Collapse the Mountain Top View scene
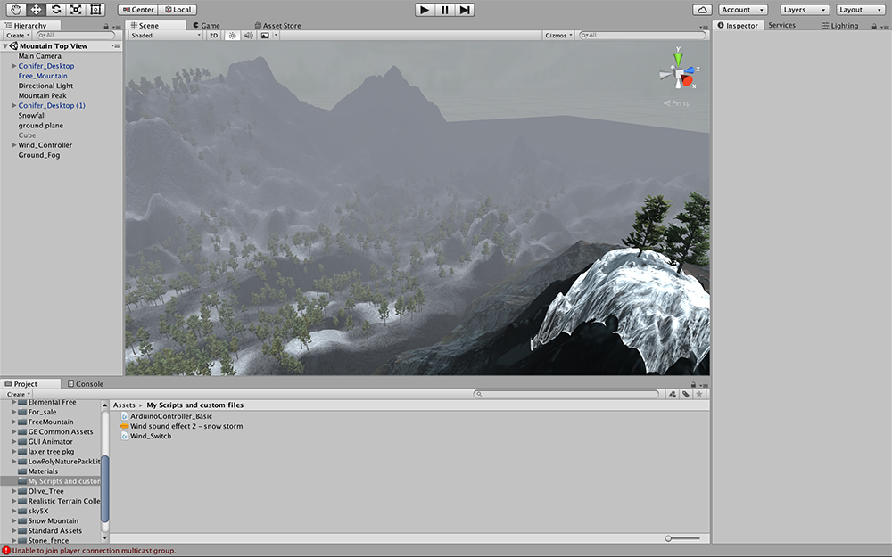Screen dimensions: 892x557 (x=5, y=46)
